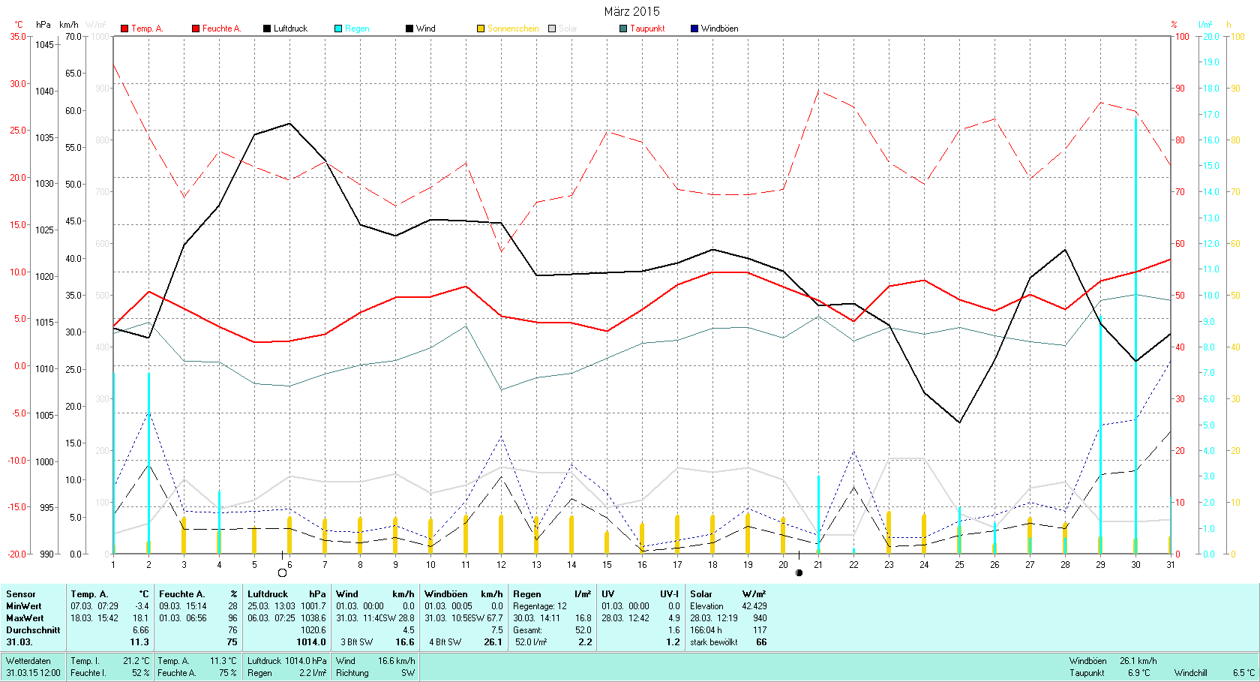Click the Luftdruck legend label

click(290, 29)
